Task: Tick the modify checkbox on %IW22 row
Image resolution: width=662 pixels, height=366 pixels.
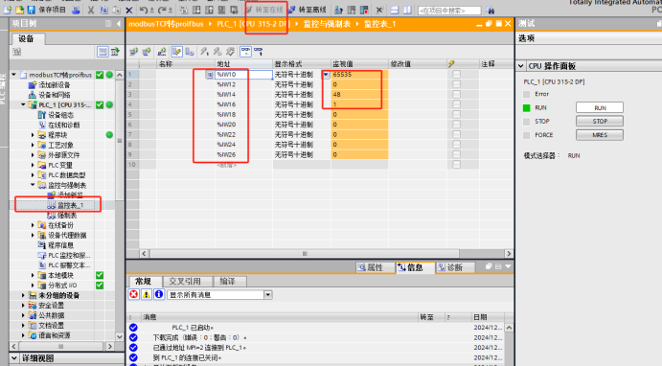Action: click(x=456, y=134)
